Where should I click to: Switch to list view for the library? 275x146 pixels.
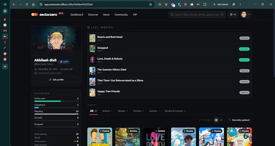[x=221, y=120]
